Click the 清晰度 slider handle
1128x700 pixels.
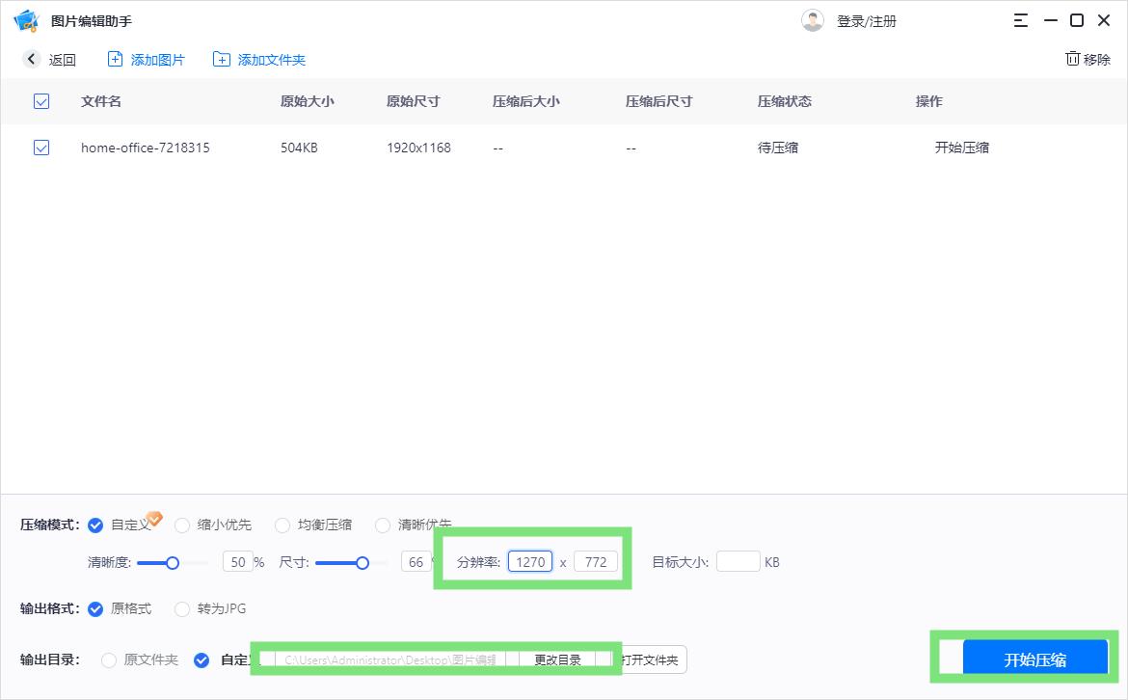[173, 563]
